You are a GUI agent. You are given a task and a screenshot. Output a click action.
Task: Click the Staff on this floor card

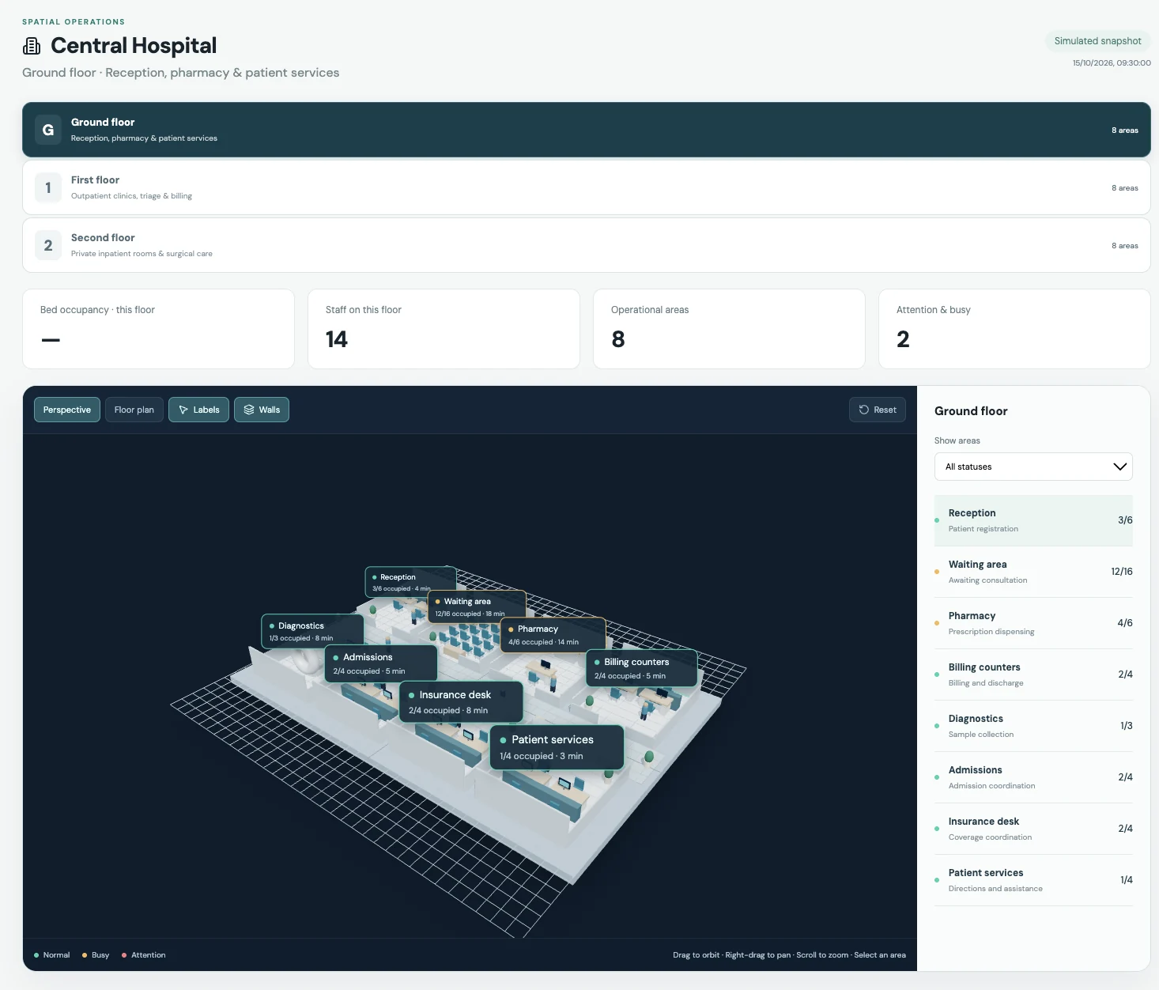click(444, 329)
